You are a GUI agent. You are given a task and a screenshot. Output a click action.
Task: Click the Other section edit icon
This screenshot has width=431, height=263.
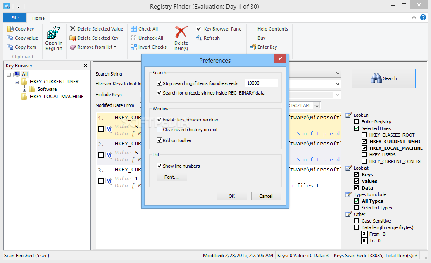coord(348,214)
